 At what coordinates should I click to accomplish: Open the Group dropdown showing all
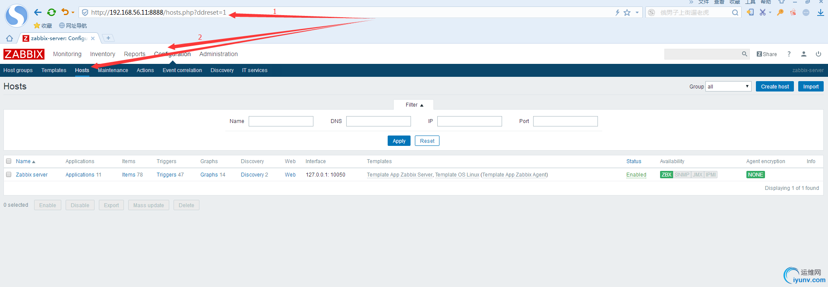[x=728, y=86]
